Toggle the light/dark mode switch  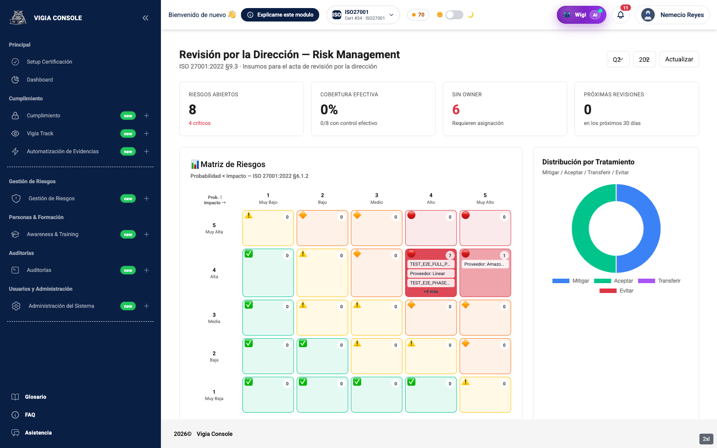coord(454,15)
